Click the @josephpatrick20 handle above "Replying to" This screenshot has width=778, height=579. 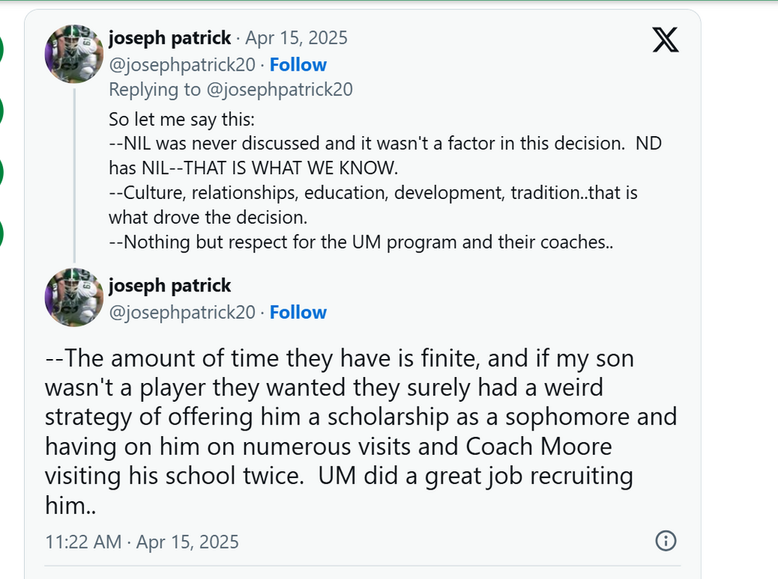pyautogui.click(x=182, y=65)
